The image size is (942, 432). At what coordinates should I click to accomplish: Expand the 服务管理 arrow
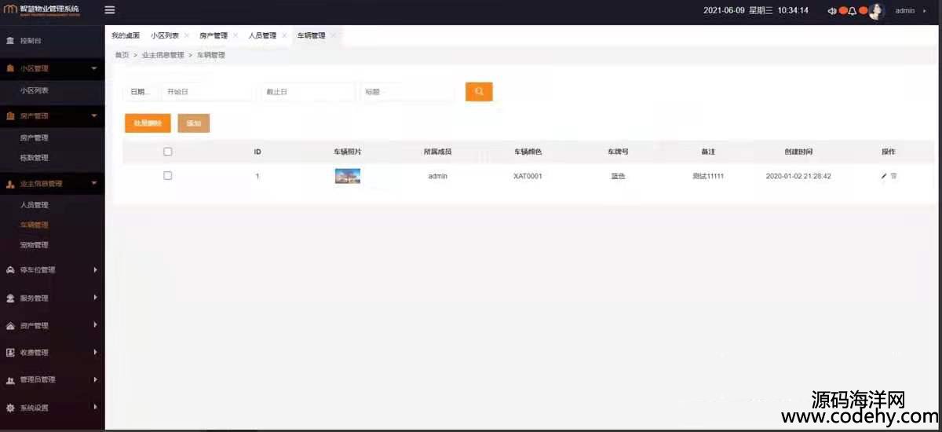[x=95, y=298]
